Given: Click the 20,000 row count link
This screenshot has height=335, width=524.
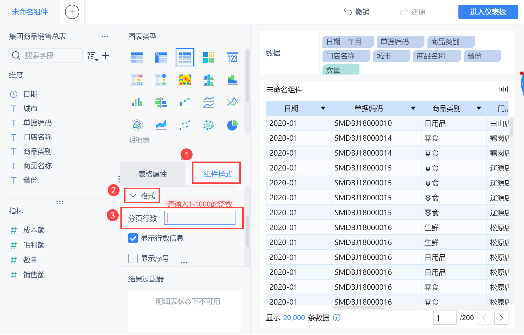Looking at the screenshot, I should coord(294,318).
